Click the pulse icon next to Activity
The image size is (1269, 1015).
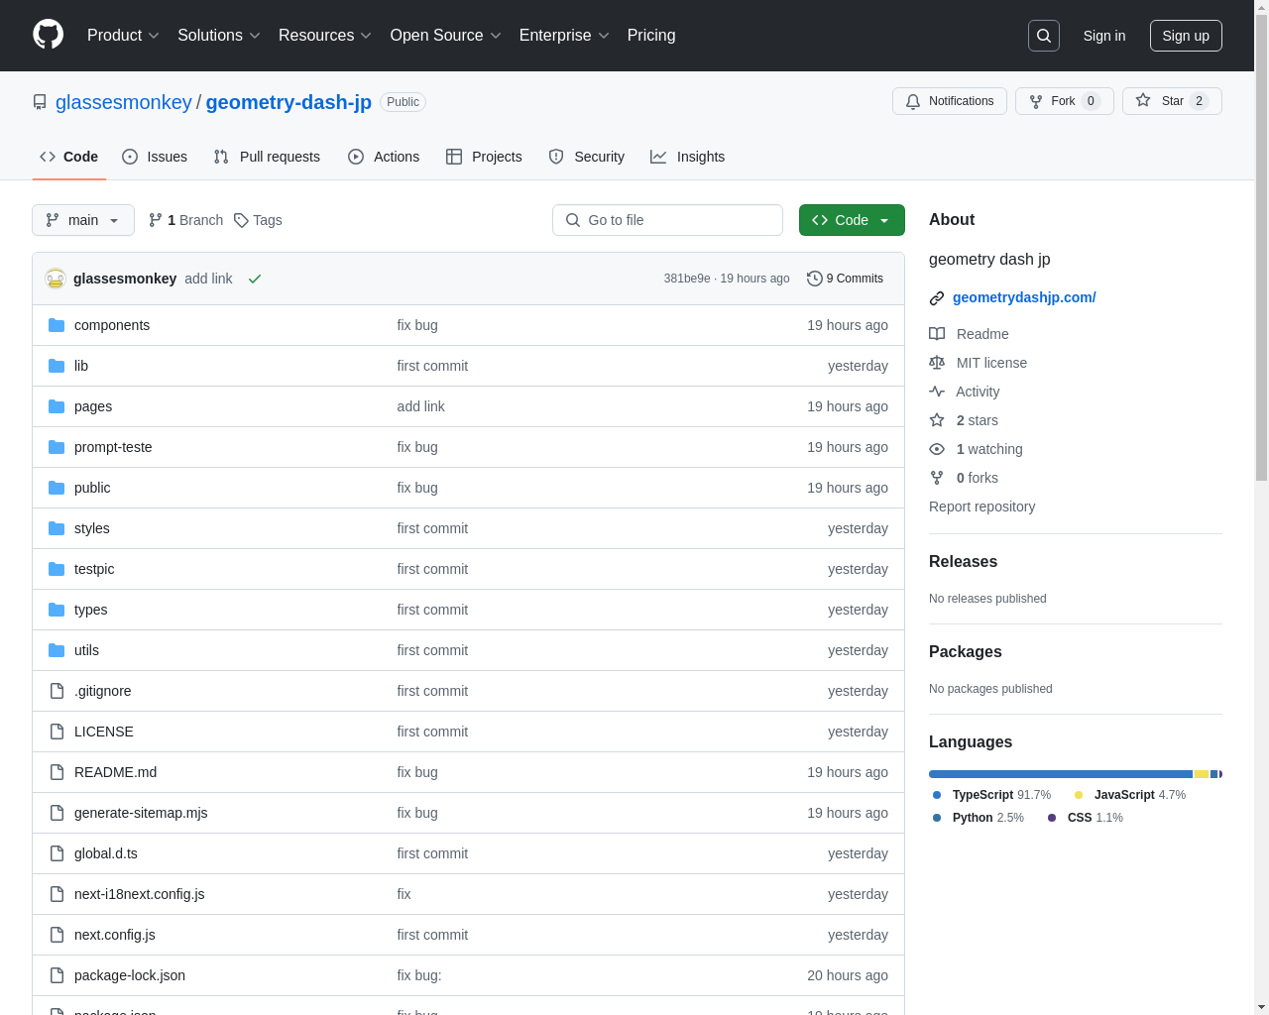pyautogui.click(x=937, y=392)
